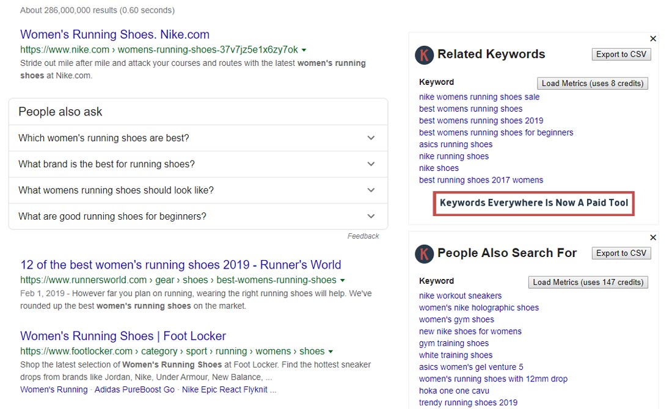Viewport: 672px width, 409px height.
Task: Open the dropdown arrow next to runnersworld.com URL
Action: pyautogui.click(x=343, y=281)
